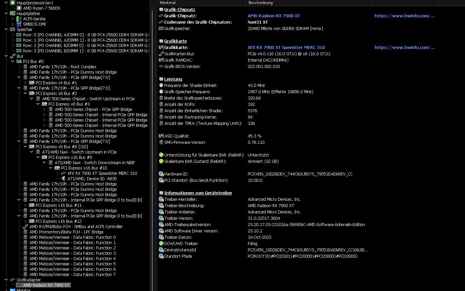The image size is (465, 291).
Task: Click the PCI Express x16 Bus #10 icon
Action: tap(57, 168)
